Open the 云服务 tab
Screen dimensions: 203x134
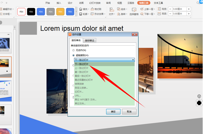131,3
